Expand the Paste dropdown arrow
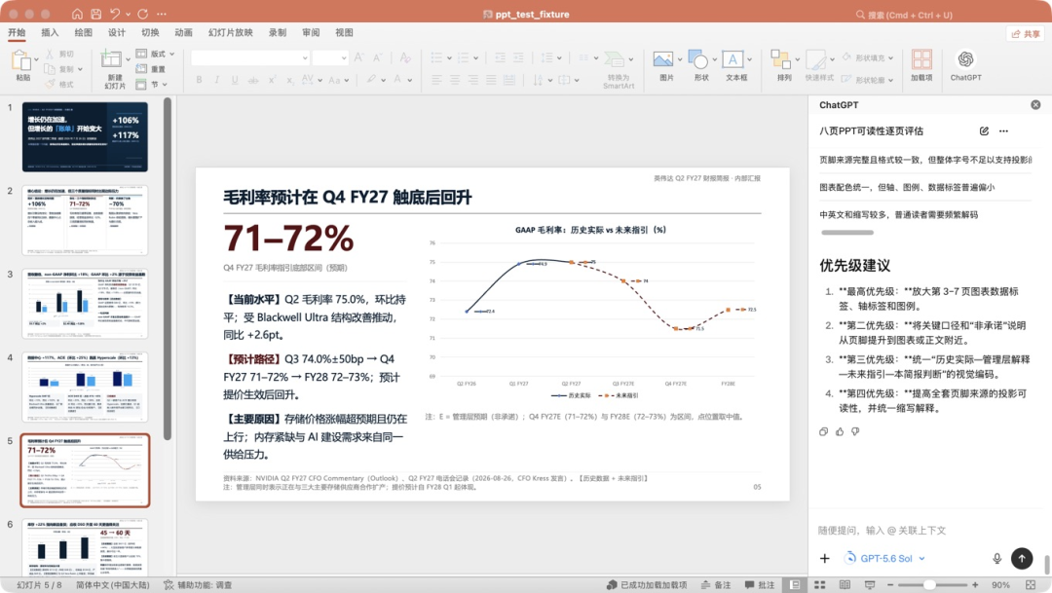Viewport: 1052px width, 593px height. point(36,60)
